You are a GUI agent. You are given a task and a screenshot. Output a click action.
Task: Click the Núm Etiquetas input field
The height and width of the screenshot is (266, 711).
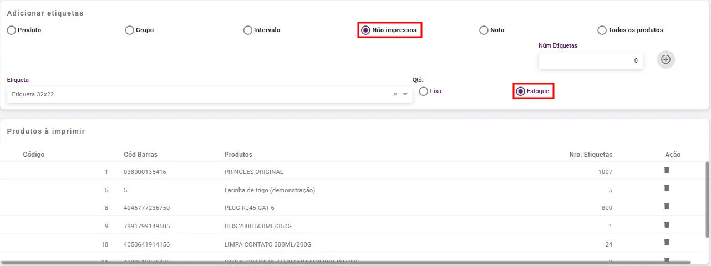(591, 61)
